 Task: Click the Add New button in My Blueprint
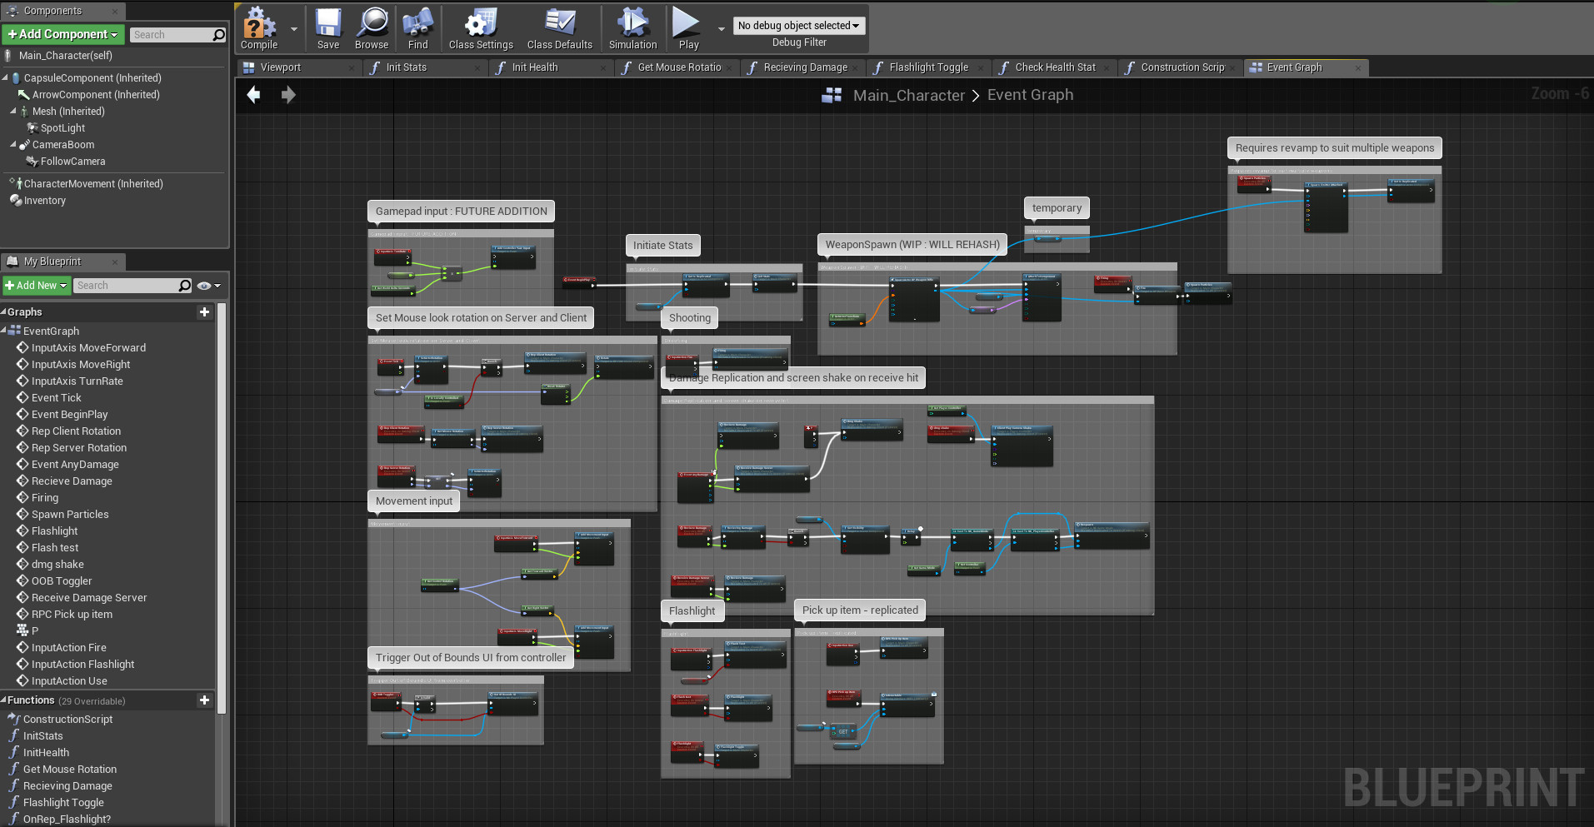(36, 285)
